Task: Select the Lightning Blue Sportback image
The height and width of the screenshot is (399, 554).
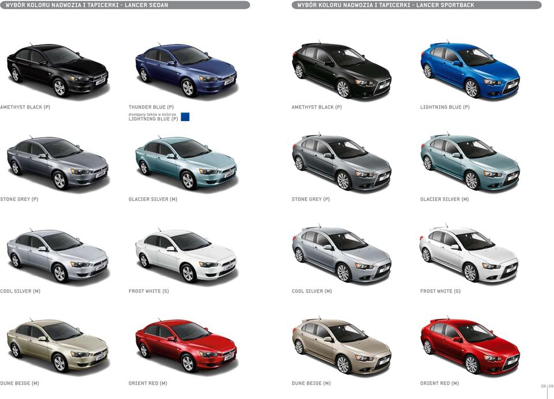Action: click(x=470, y=70)
